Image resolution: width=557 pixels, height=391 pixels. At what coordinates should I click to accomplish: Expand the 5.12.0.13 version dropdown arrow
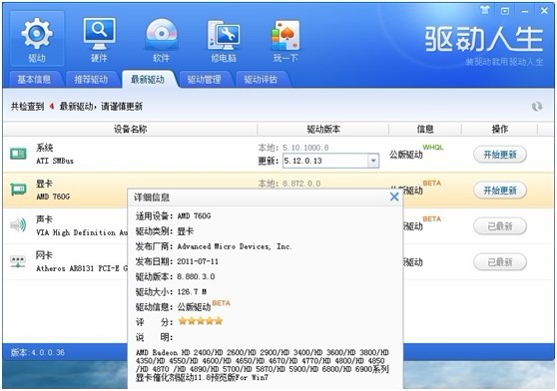pyautogui.click(x=373, y=161)
